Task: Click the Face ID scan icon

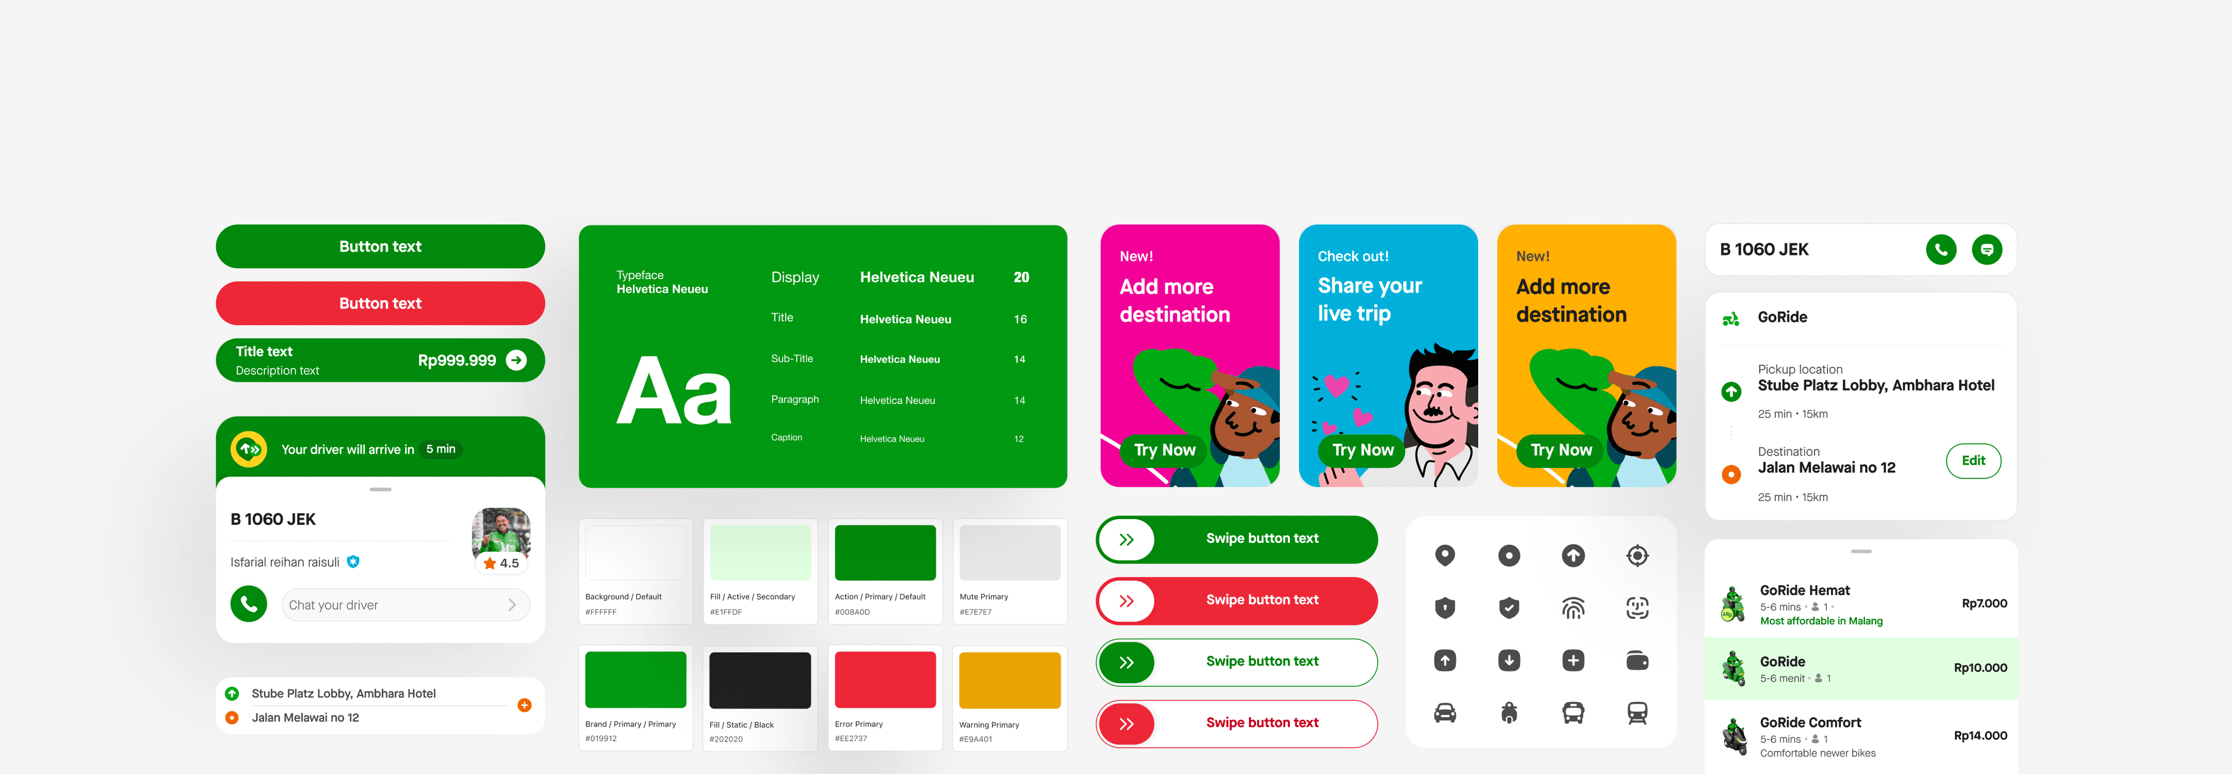Action: click(x=1637, y=608)
